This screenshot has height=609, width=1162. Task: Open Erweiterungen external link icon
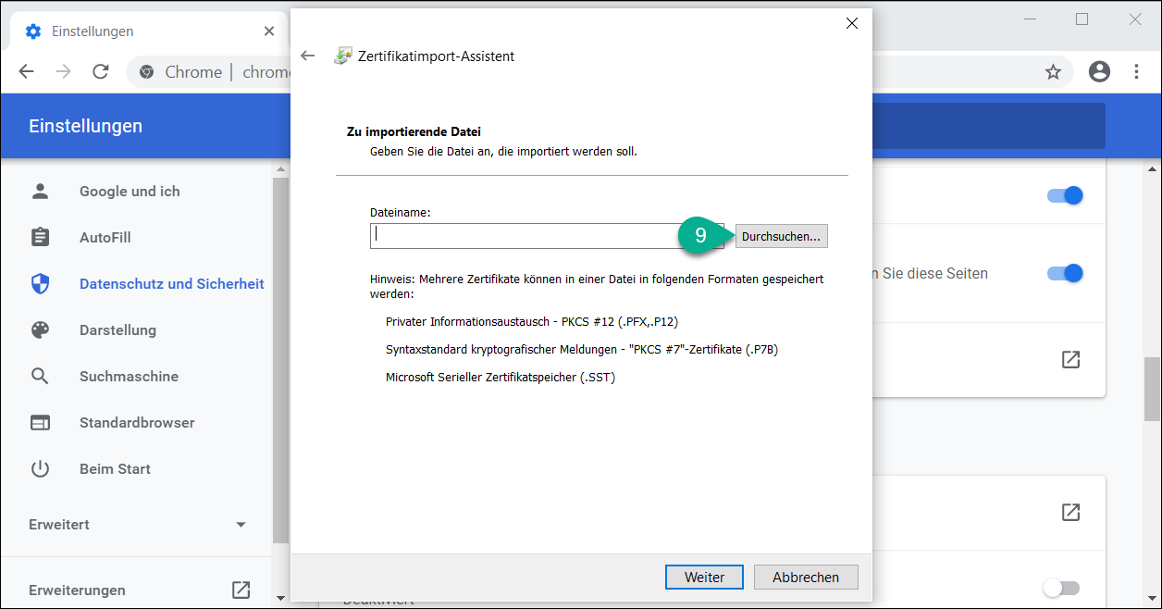tap(241, 590)
